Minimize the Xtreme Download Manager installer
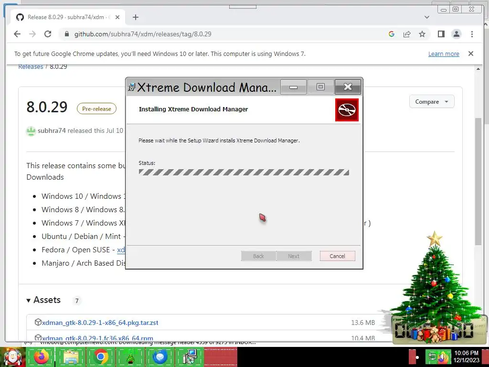This screenshot has height=367, width=489. [294, 87]
